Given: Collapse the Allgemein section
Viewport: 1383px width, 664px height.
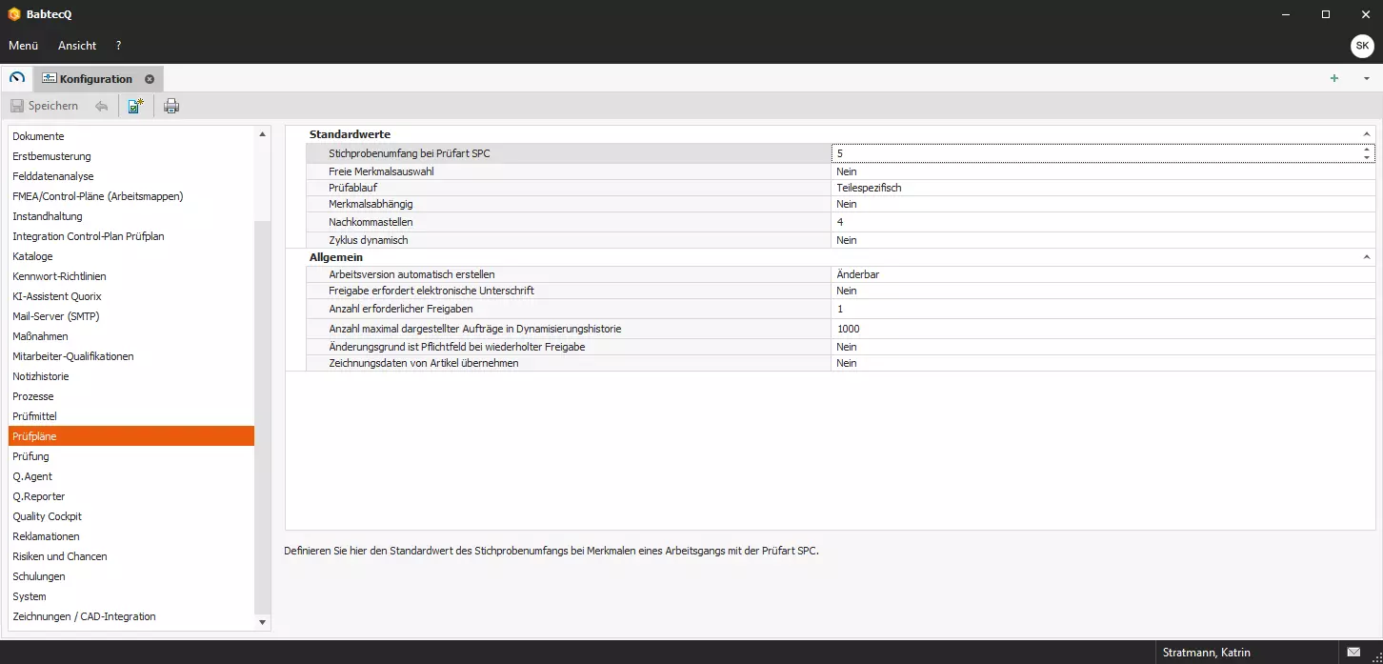Looking at the screenshot, I should coord(1367,257).
